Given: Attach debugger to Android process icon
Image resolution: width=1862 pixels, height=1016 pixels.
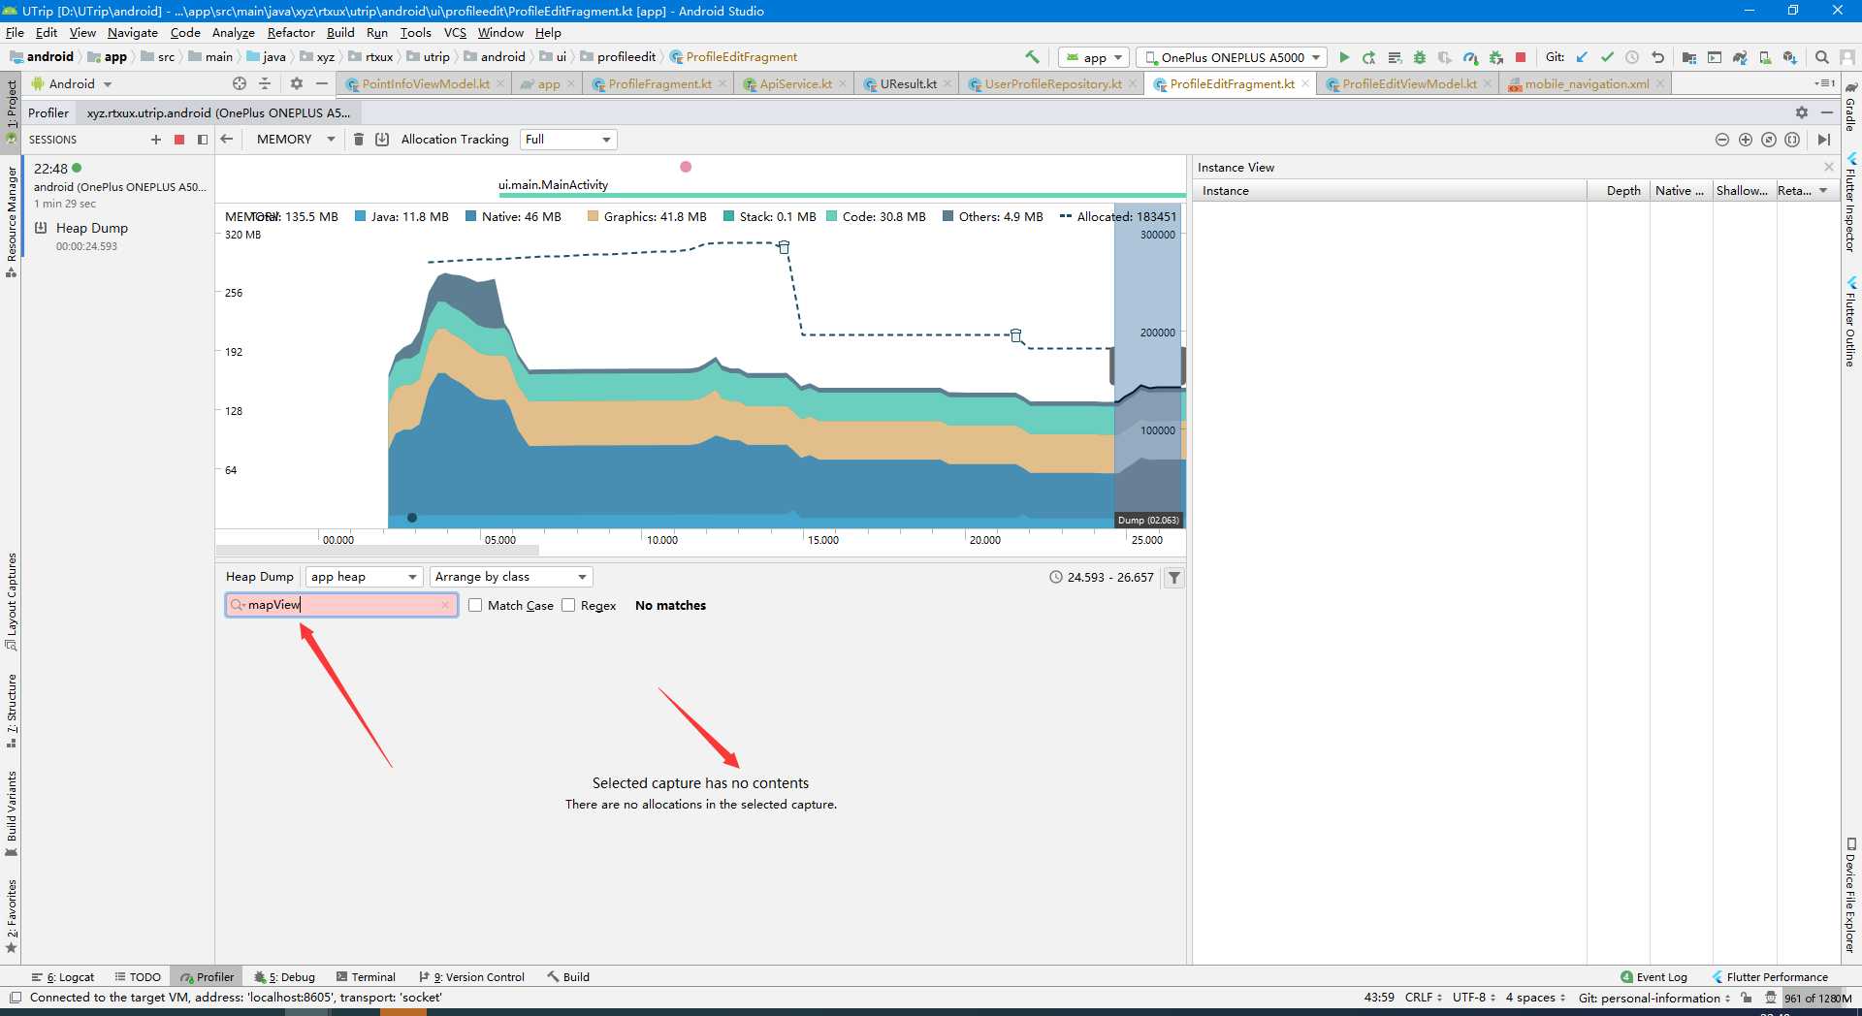Looking at the screenshot, I should (x=1495, y=57).
